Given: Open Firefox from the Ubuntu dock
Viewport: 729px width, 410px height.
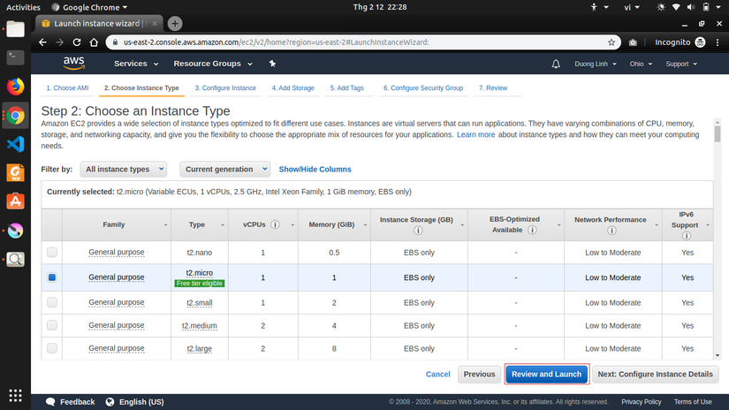Looking at the screenshot, I should click(x=15, y=87).
